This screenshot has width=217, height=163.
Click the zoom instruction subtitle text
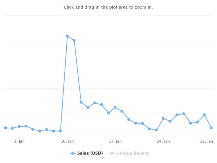[108, 7]
